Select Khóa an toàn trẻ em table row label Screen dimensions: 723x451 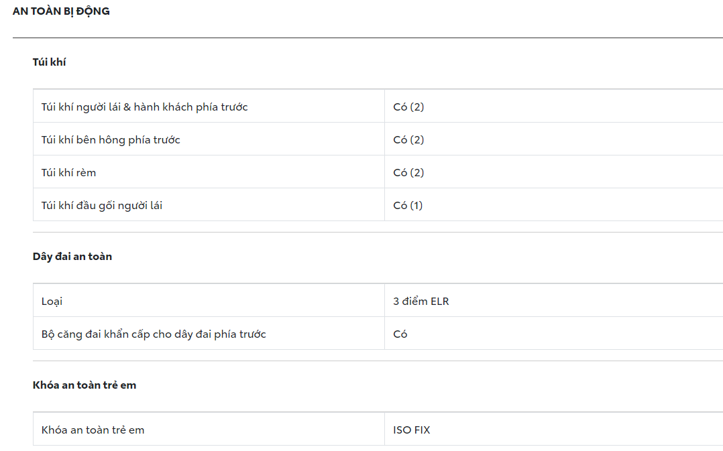tap(93, 430)
